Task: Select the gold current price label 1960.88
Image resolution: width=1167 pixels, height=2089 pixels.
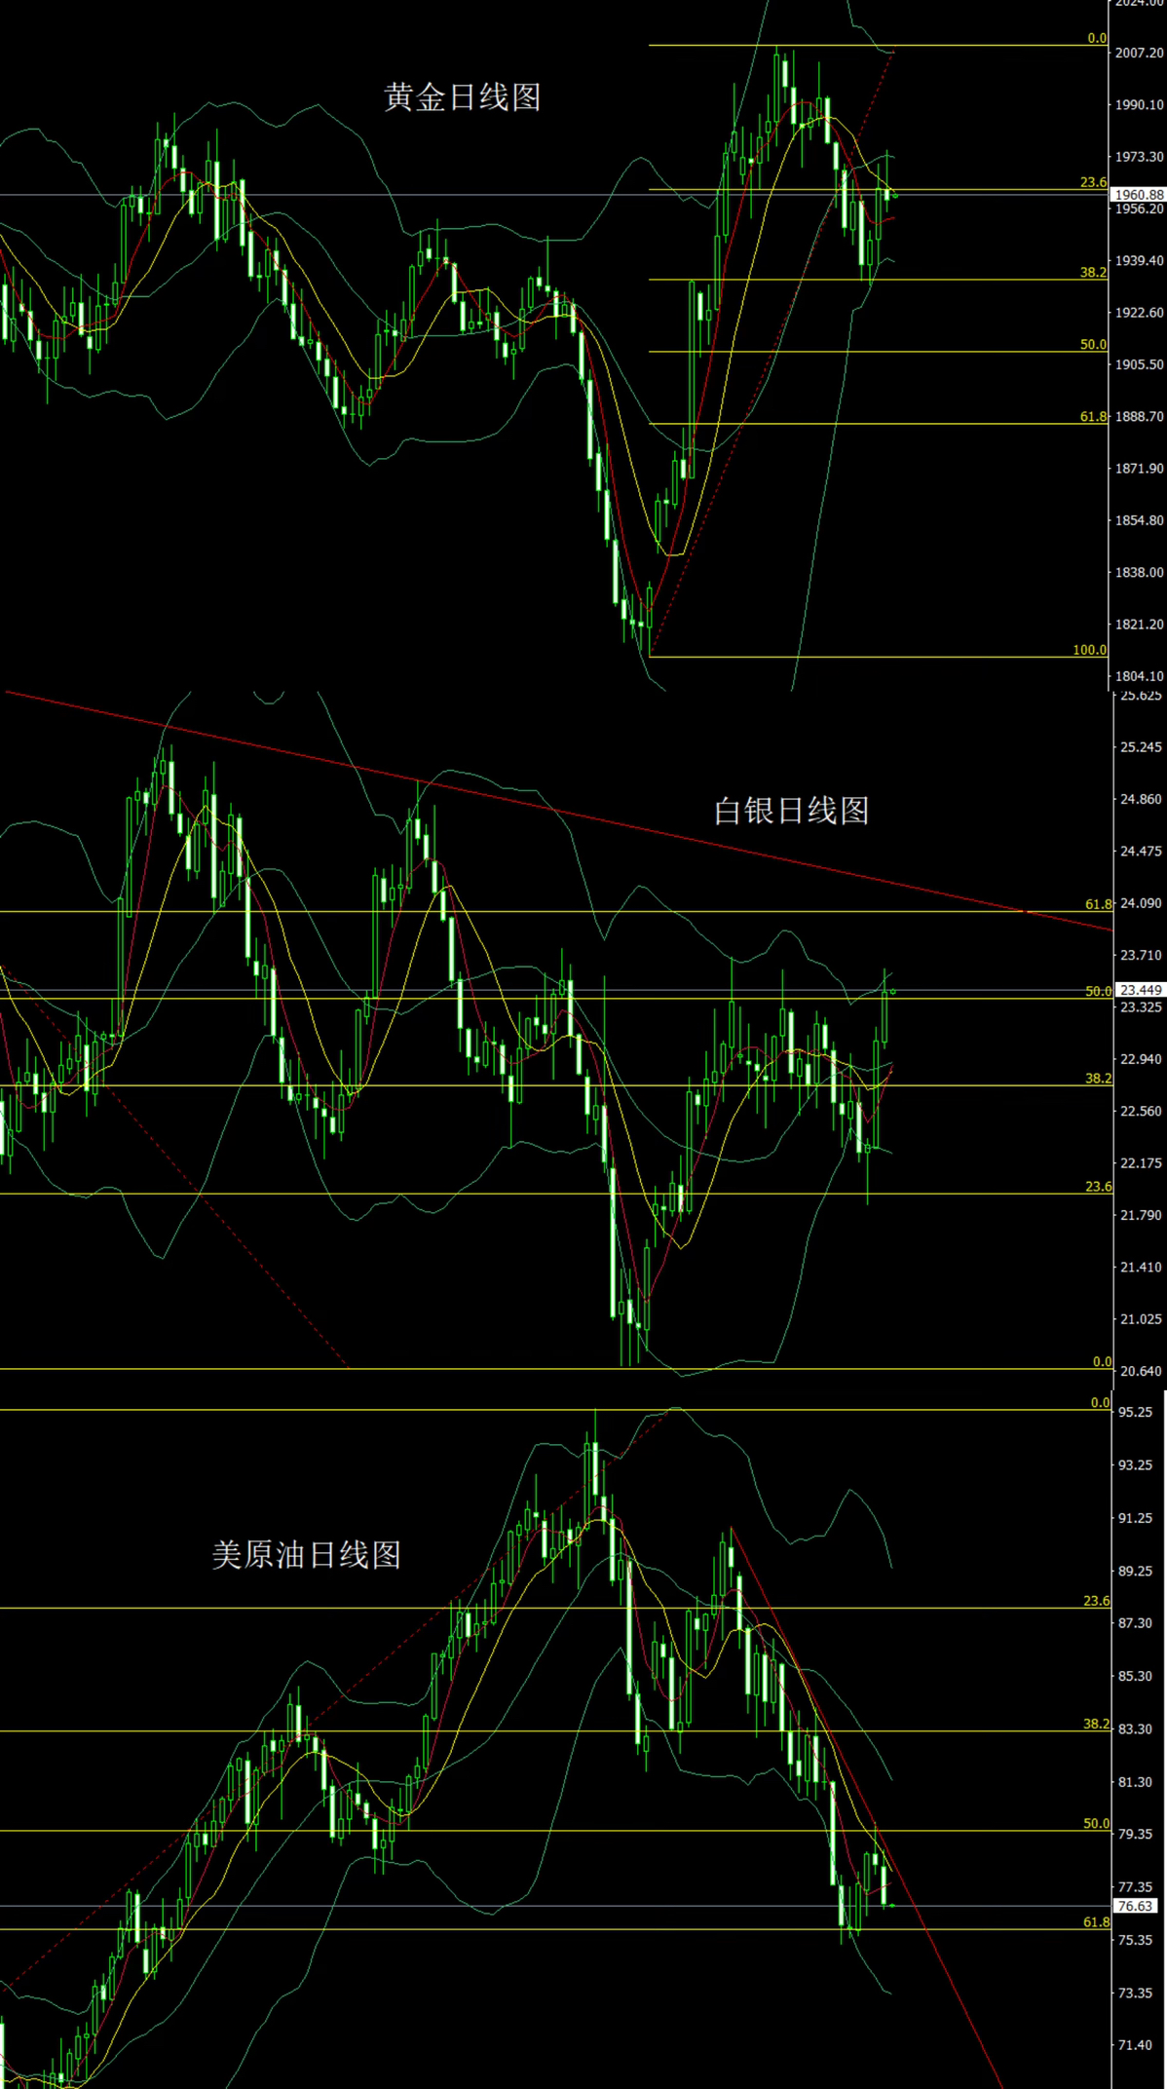Action: [1139, 195]
